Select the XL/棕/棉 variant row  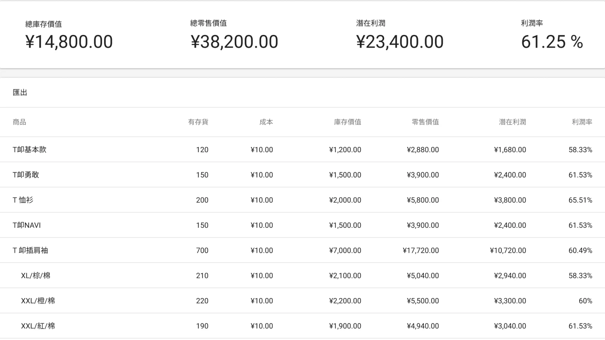[x=36, y=276]
